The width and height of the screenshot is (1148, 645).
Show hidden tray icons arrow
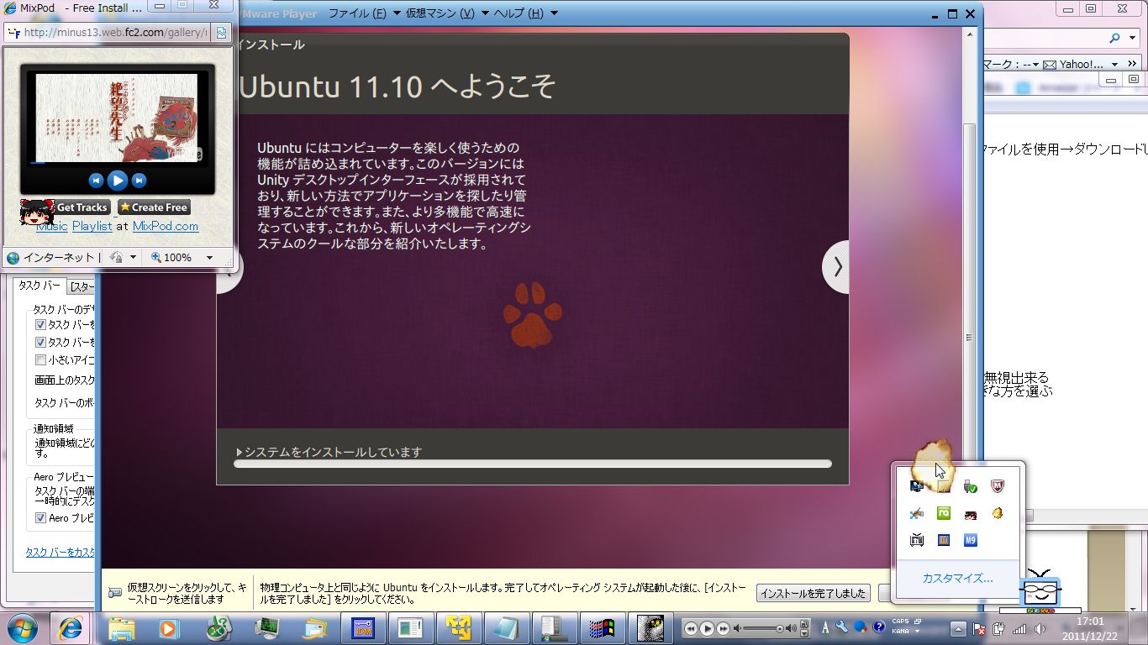click(958, 628)
